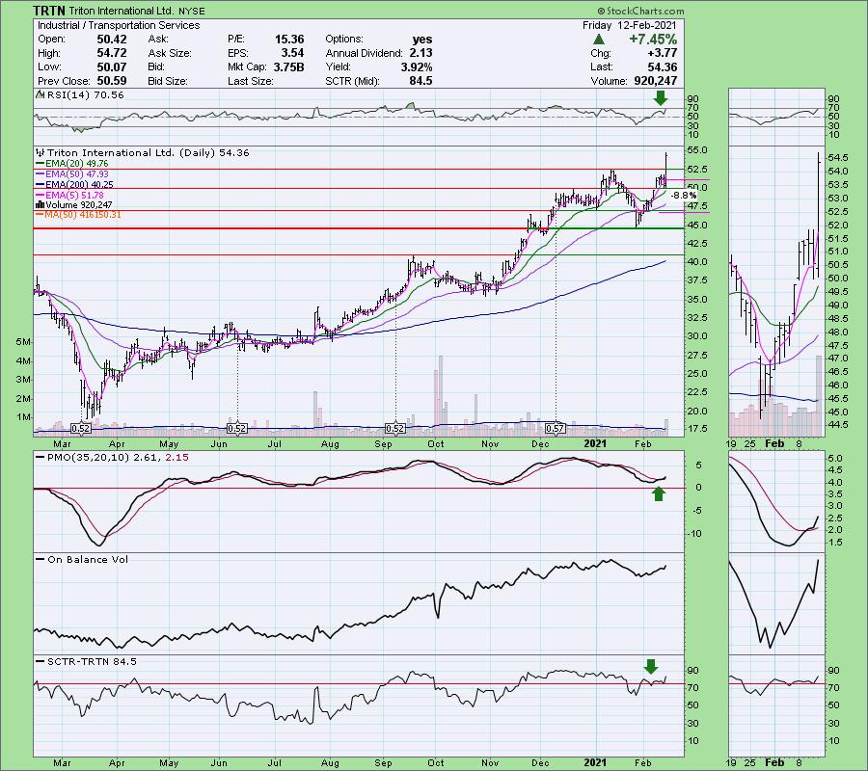Viewport: 868px width, 771px height.
Task: Click the Open value 50.42
Action: pyautogui.click(x=112, y=40)
